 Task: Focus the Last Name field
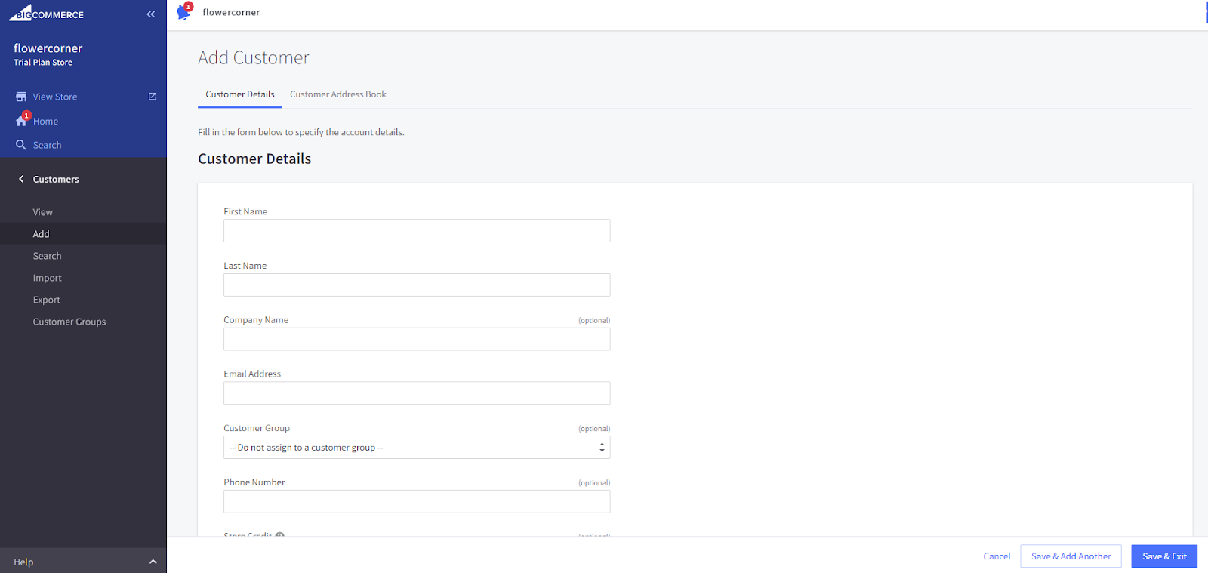[x=417, y=285]
